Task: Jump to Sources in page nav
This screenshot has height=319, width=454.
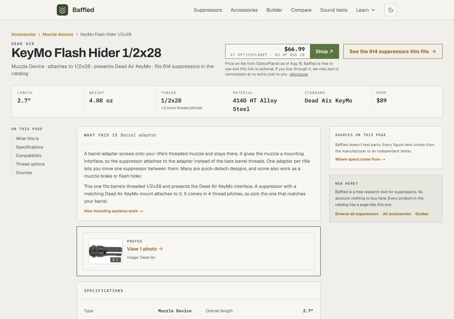Action: (24, 173)
